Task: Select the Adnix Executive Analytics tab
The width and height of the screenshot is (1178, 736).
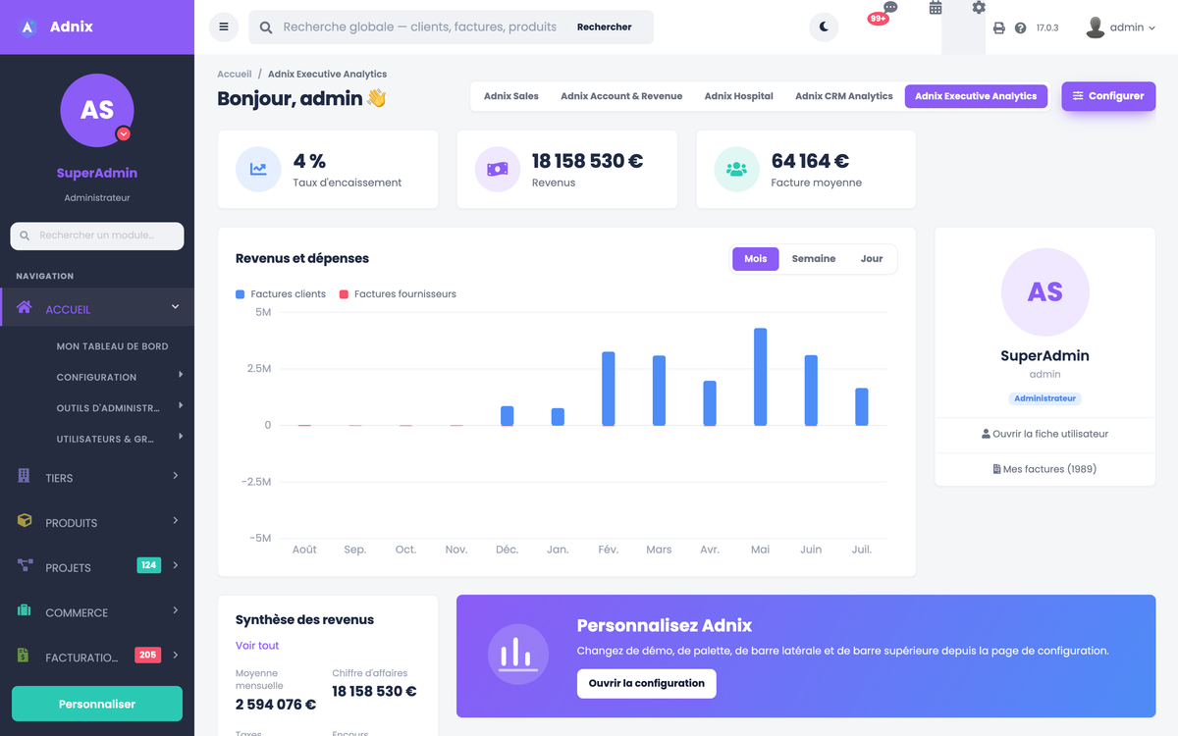Action: point(976,96)
